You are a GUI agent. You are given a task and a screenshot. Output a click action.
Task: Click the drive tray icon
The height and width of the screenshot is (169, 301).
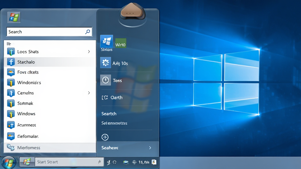pyautogui.click(x=126, y=162)
